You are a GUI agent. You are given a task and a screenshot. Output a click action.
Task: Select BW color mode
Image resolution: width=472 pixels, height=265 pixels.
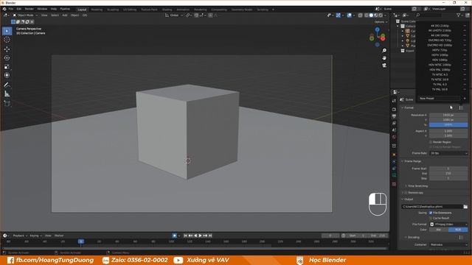point(438,230)
